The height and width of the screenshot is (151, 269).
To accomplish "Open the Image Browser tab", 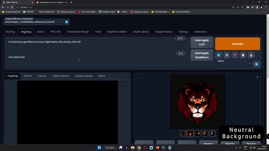I will tap(164, 32).
